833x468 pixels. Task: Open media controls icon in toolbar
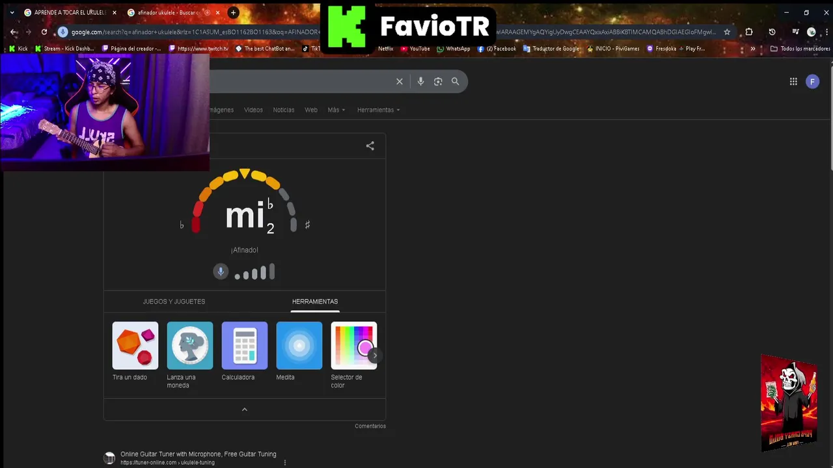click(x=795, y=32)
